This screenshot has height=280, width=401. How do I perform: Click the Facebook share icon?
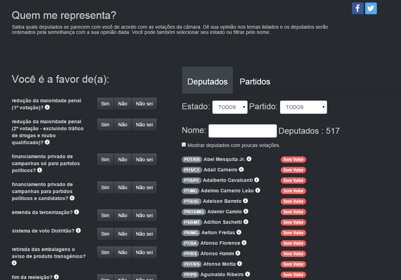357,8
